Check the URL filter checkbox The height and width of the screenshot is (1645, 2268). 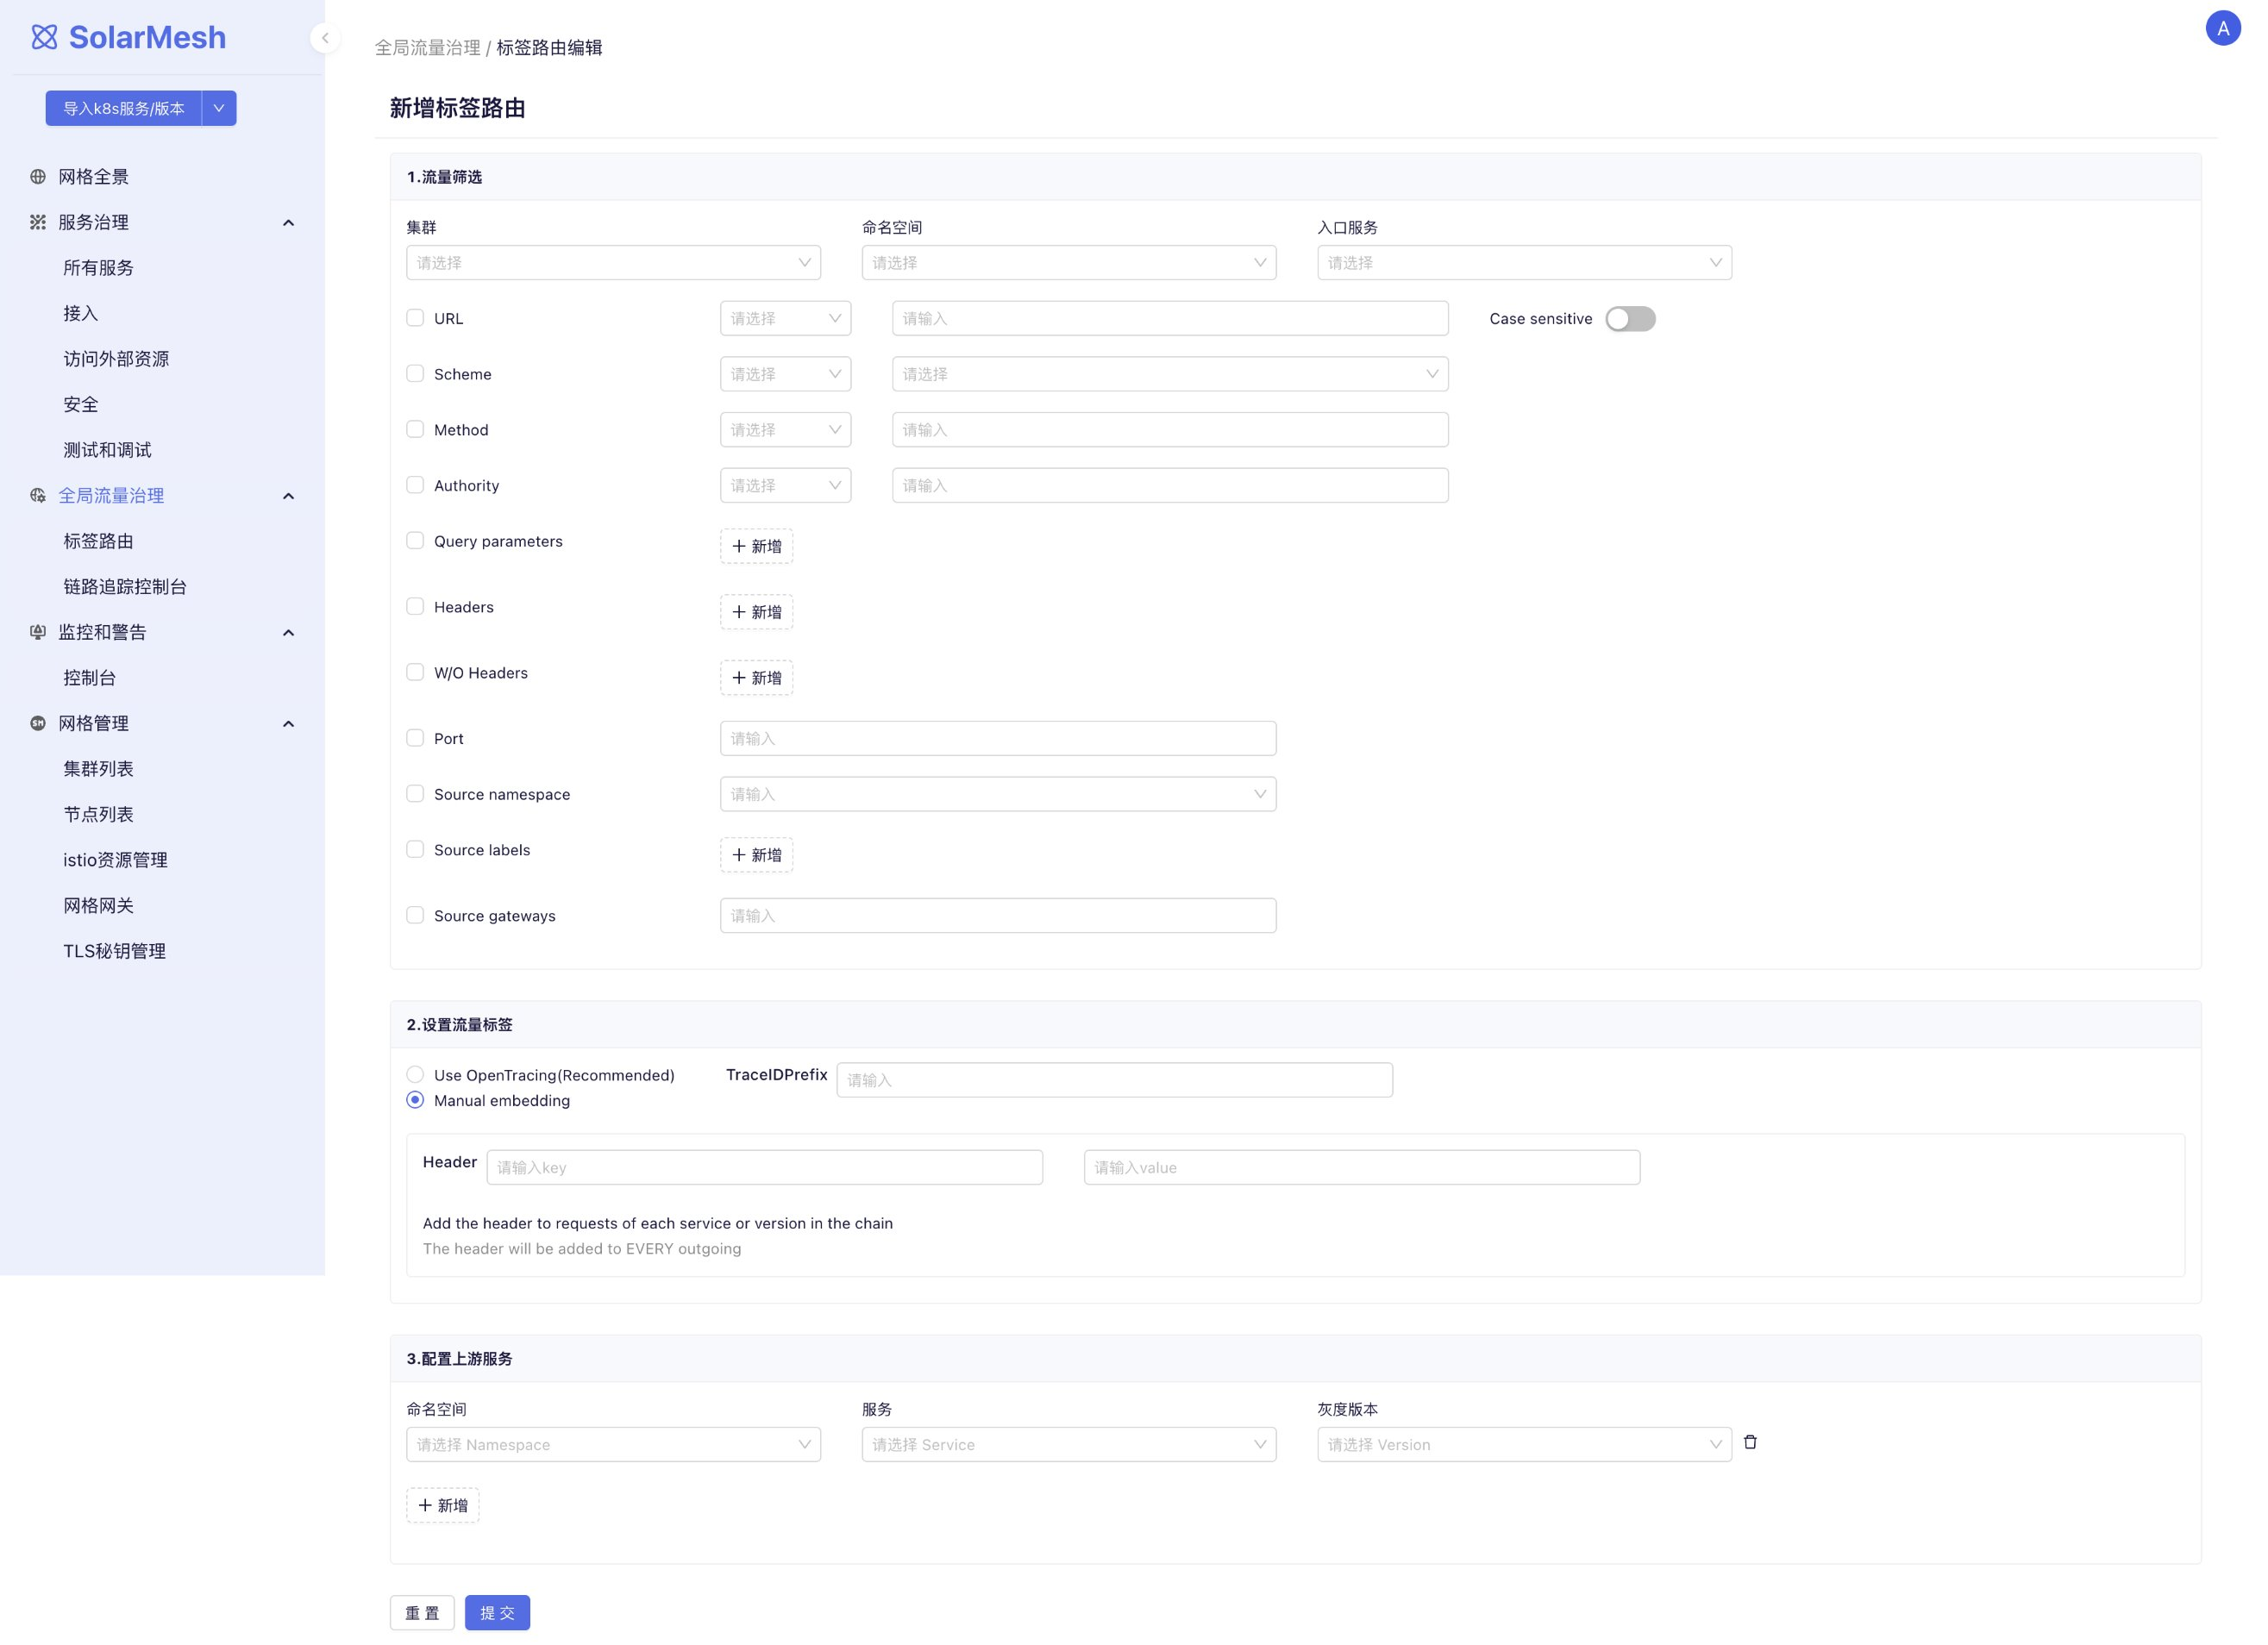pos(415,318)
